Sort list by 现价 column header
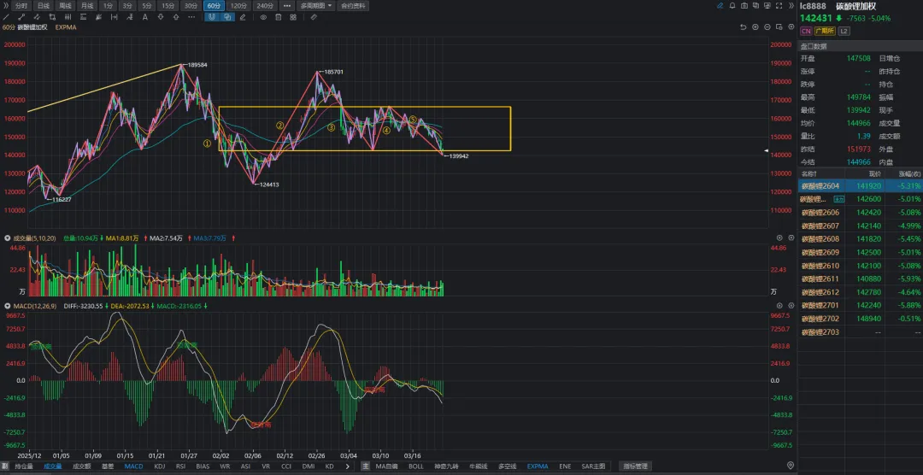The width and height of the screenshot is (923, 475). 875,173
